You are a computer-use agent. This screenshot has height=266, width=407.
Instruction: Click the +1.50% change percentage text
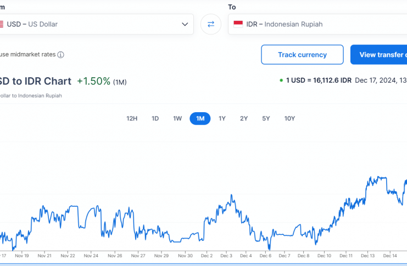tap(93, 81)
